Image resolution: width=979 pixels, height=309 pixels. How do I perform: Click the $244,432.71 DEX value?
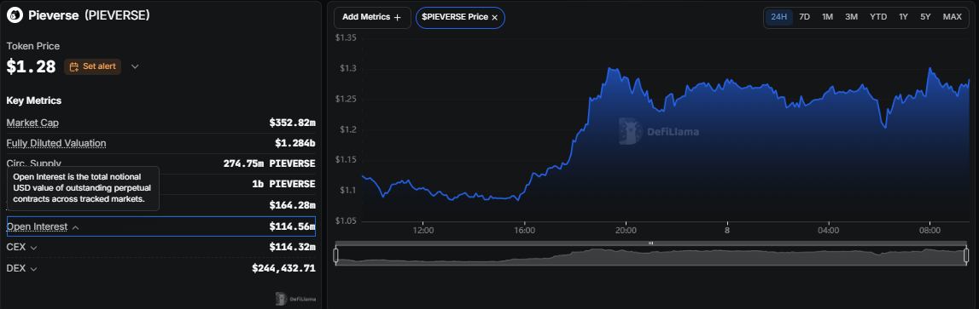click(283, 268)
